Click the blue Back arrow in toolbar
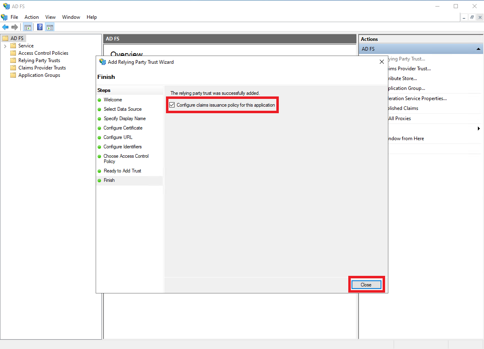 point(5,27)
